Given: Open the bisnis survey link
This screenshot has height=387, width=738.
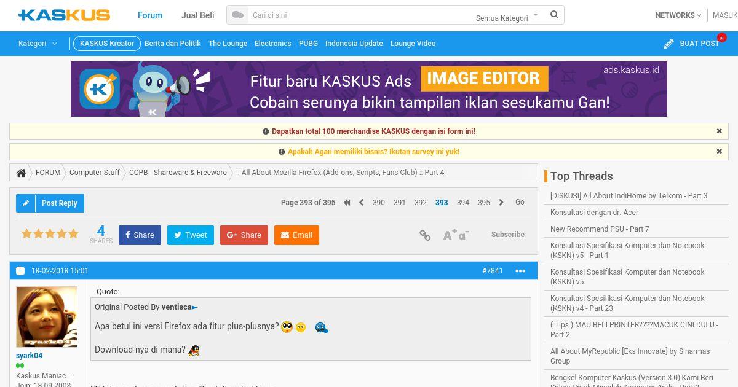Looking at the screenshot, I should pyautogui.click(x=373, y=152).
